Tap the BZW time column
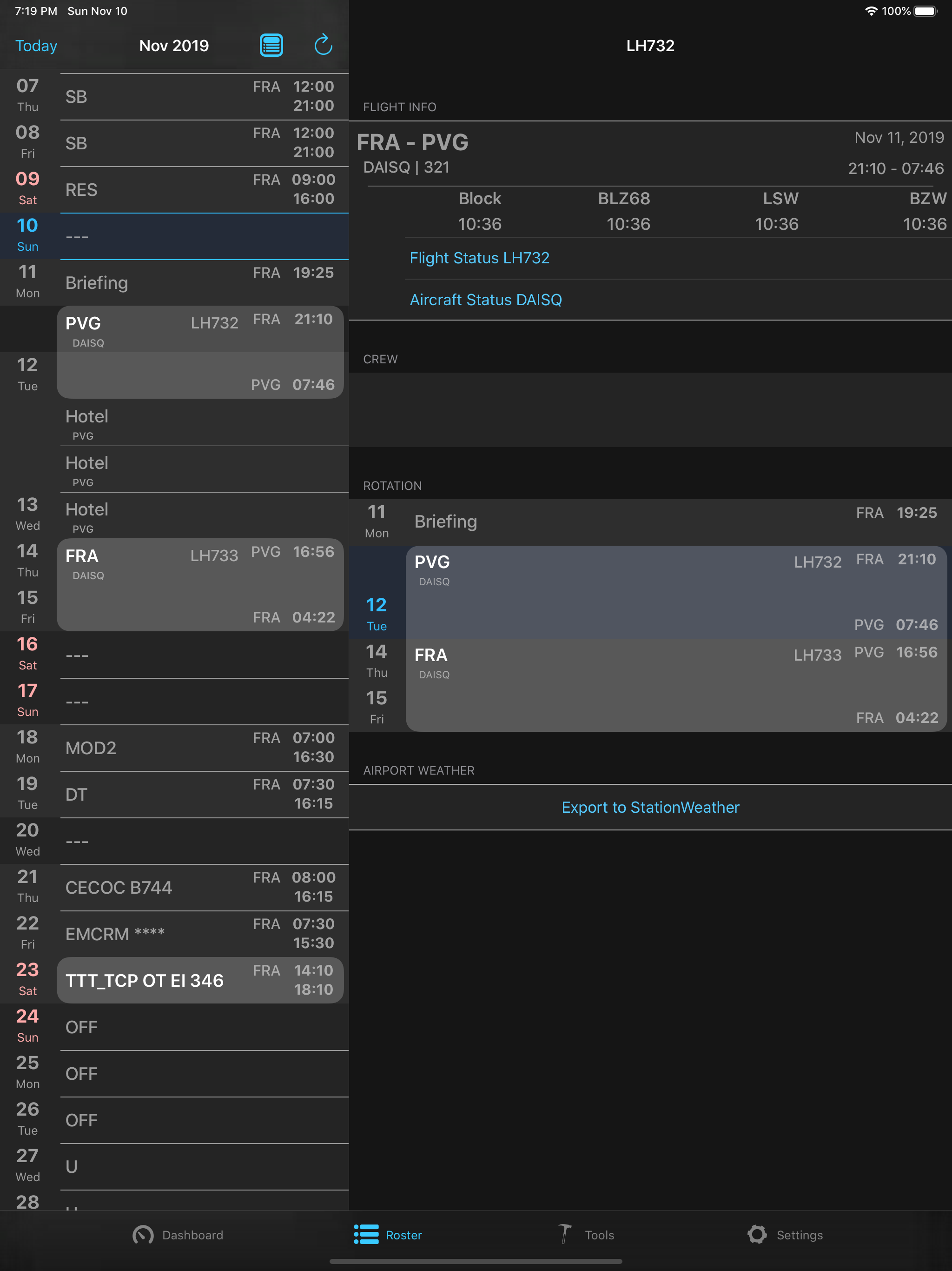The height and width of the screenshot is (1271, 952). click(925, 212)
